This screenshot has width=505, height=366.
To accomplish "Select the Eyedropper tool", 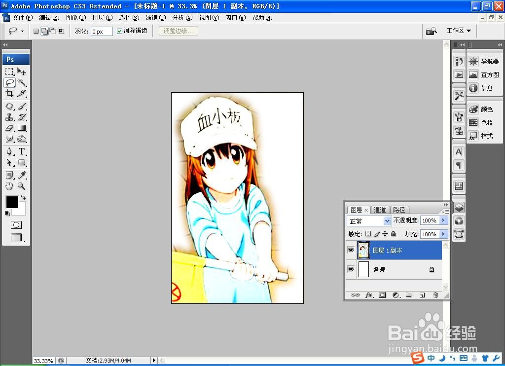I will click(22, 175).
